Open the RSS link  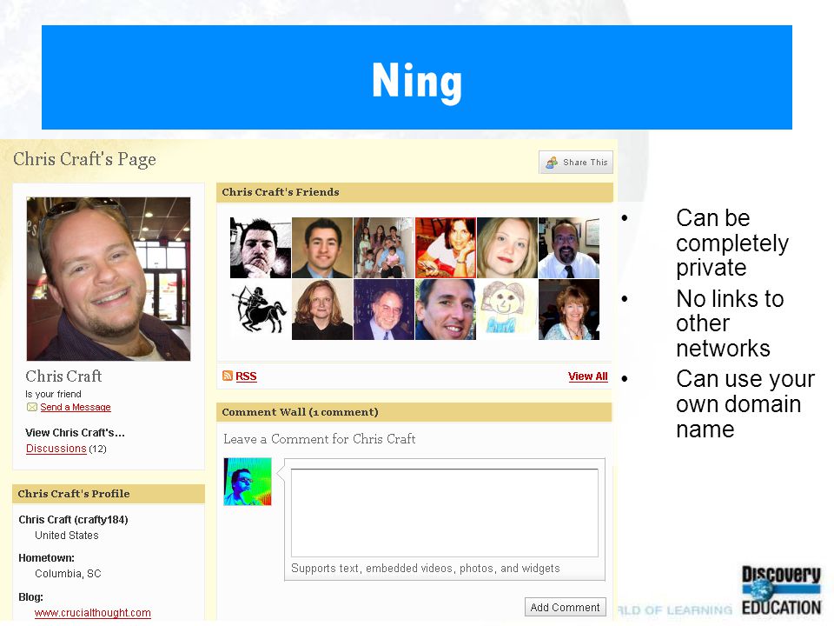pyautogui.click(x=246, y=376)
